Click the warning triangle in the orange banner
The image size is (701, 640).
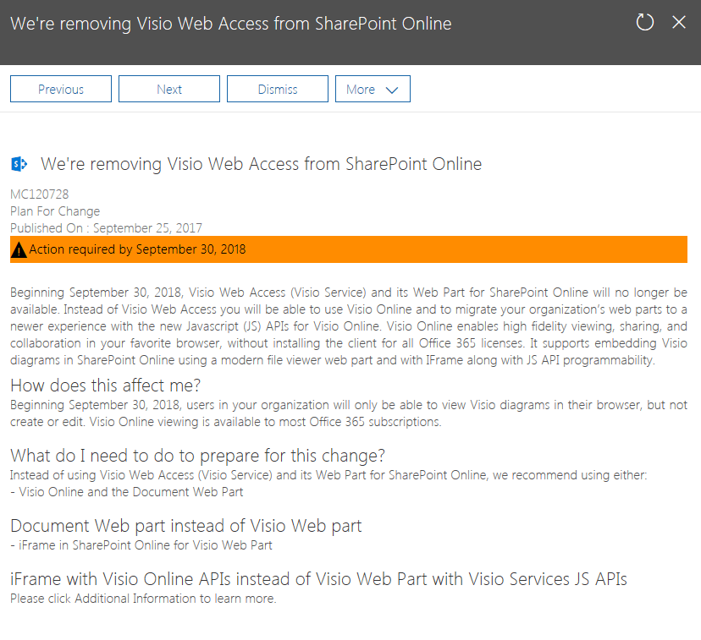tap(18, 249)
